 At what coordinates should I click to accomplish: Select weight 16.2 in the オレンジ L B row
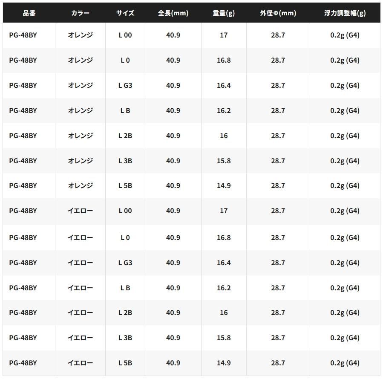pyautogui.click(x=224, y=110)
